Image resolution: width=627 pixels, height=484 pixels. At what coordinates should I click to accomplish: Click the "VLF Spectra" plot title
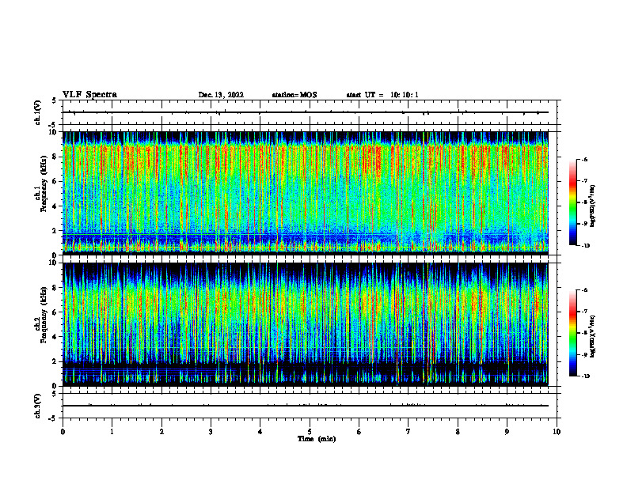[x=89, y=95]
